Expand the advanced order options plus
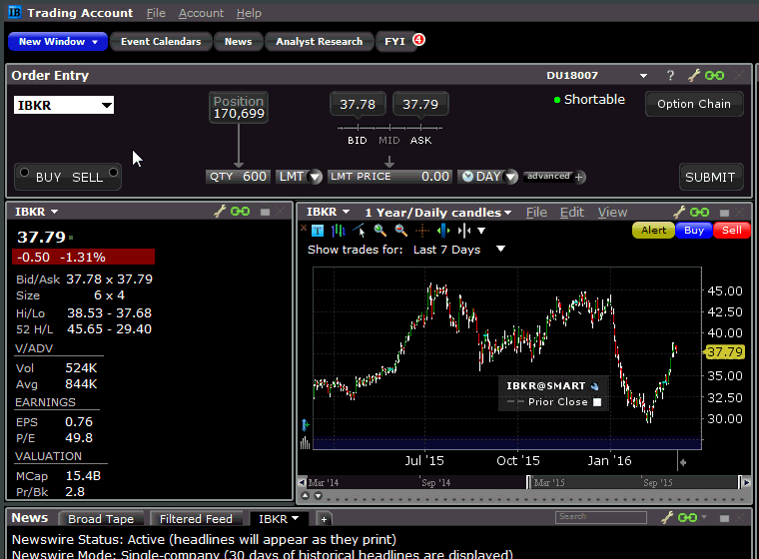 coord(579,177)
